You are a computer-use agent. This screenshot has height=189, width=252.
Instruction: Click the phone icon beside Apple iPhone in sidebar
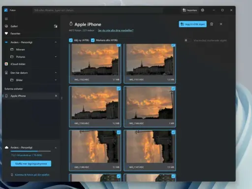tap(6, 96)
